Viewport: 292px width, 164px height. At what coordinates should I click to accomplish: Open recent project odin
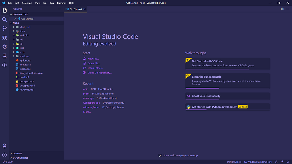(x=86, y=89)
